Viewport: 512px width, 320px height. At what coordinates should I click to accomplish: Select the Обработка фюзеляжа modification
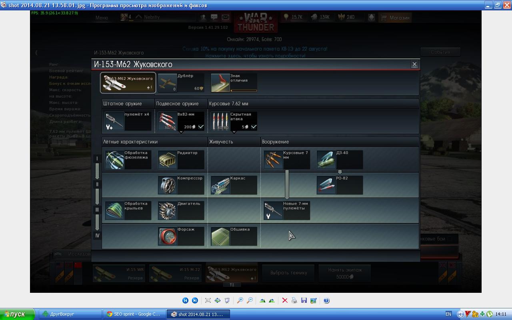(128, 160)
